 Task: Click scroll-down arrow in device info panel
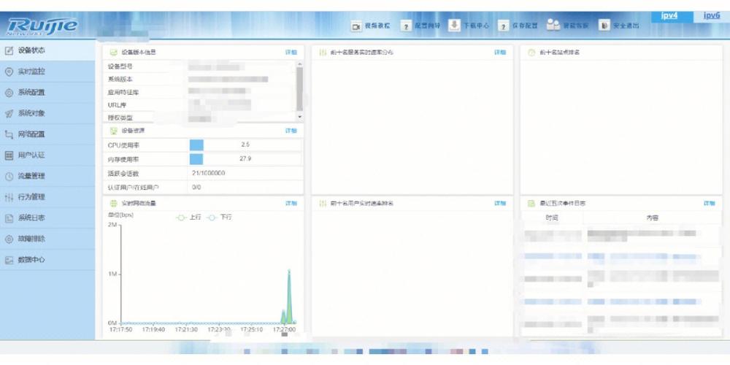(x=299, y=117)
